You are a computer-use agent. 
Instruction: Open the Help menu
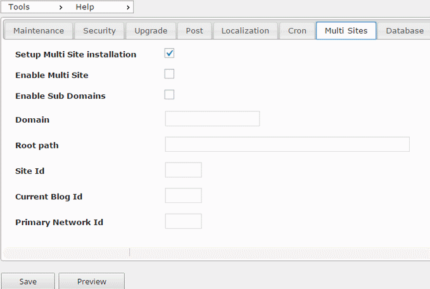85,7
